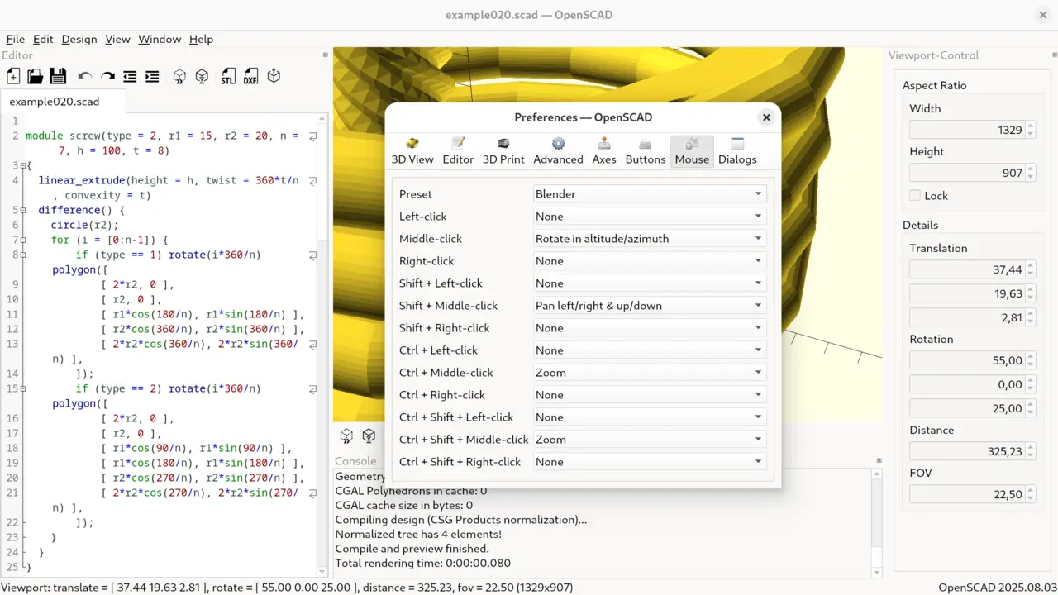The width and height of the screenshot is (1058, 595).
Task: Open the Ctrl + Middle-click dropdown
Action: [650, 373]
